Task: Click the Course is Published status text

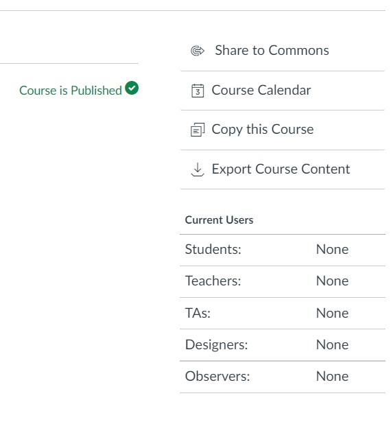Action: tap(71, 91)
